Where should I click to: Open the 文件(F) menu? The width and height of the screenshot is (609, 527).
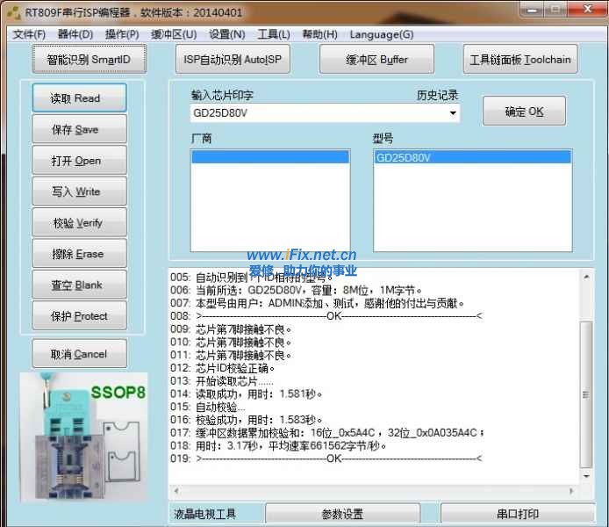[x=29, y=34]
